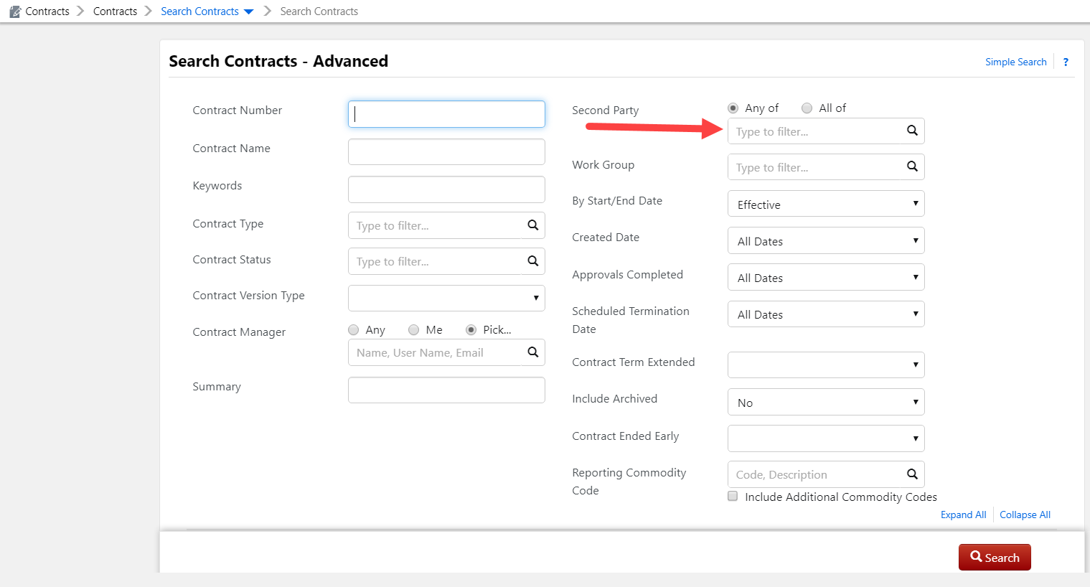Expand the Search Contracts breadcrumb menu arrow

(x=248, y=12)
